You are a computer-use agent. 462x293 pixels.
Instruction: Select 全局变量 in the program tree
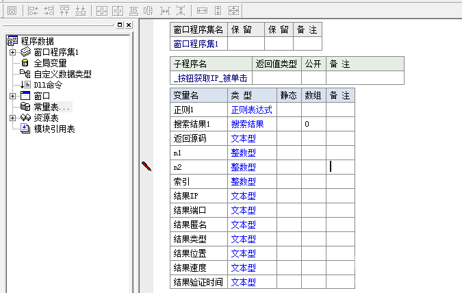coord(50,63)
